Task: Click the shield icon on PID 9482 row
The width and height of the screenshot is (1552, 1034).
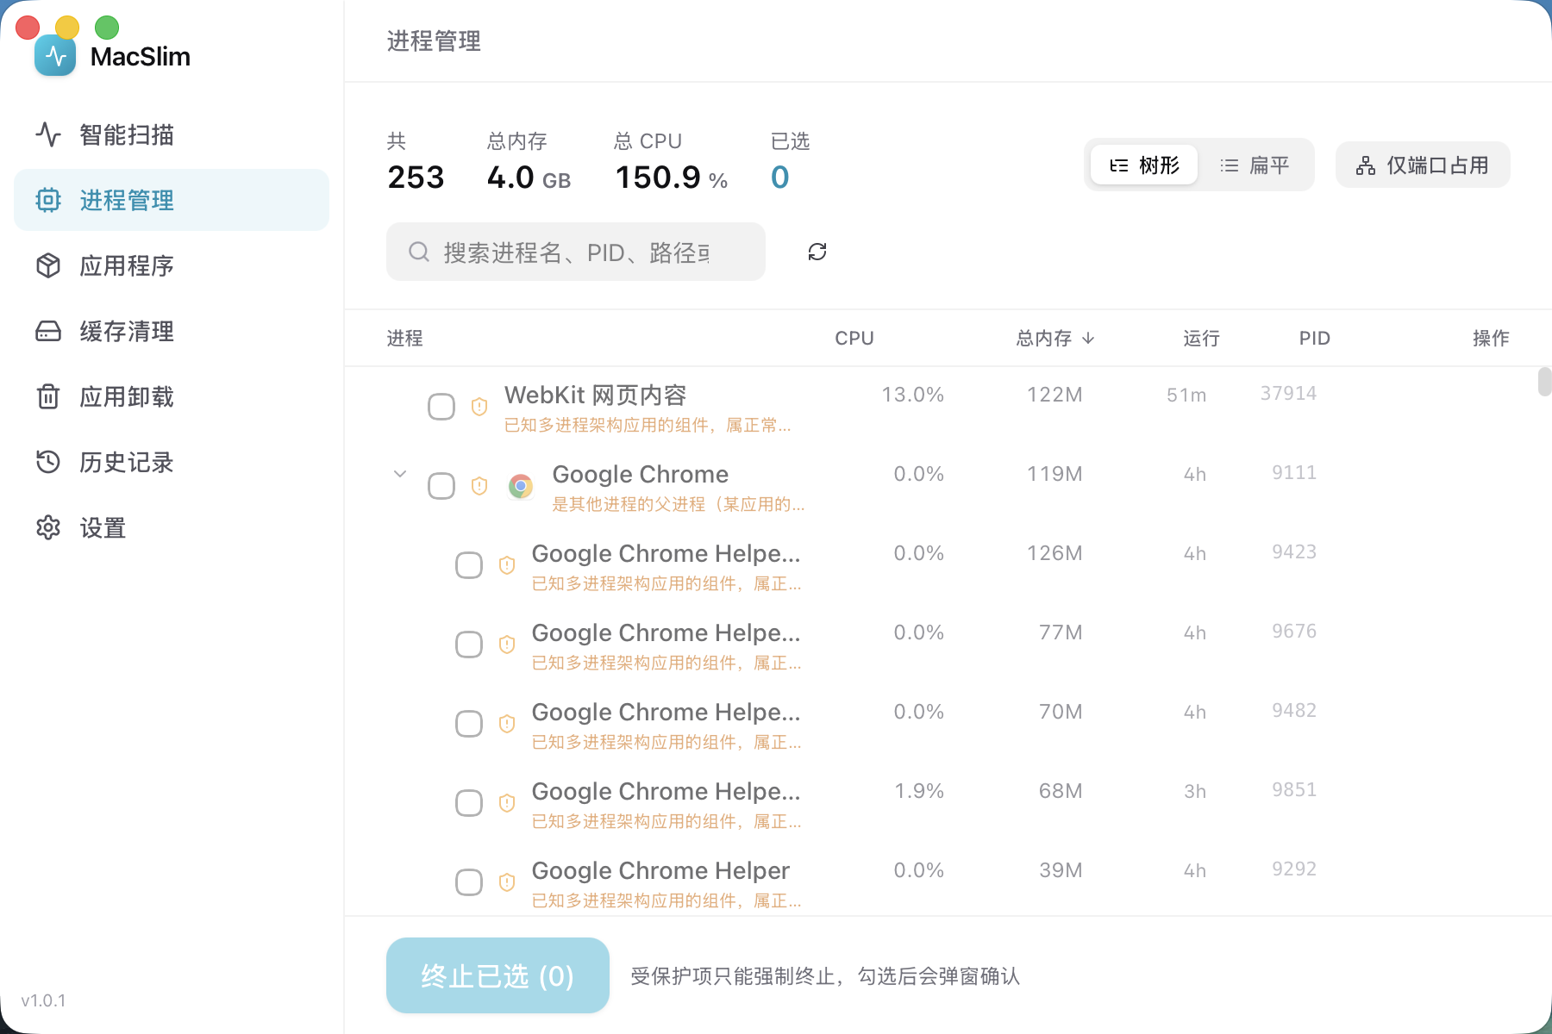Action: pos(507,724)
